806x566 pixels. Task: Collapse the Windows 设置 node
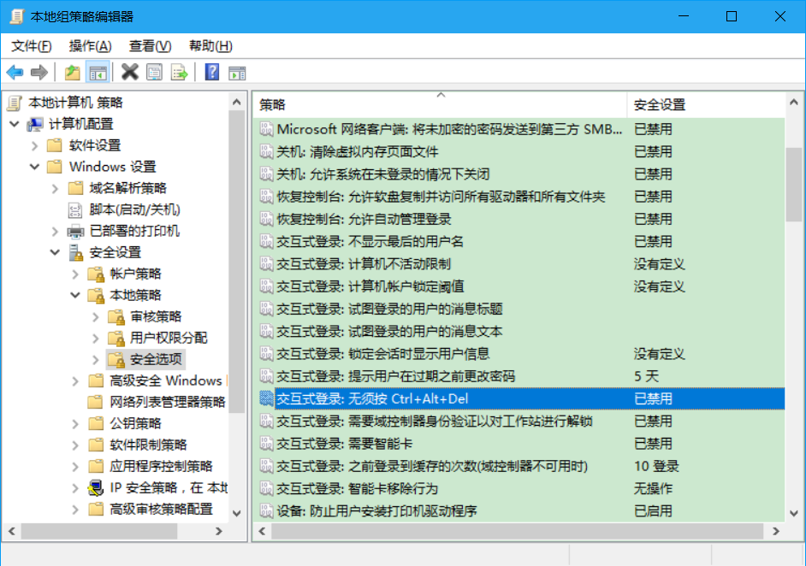34,167
